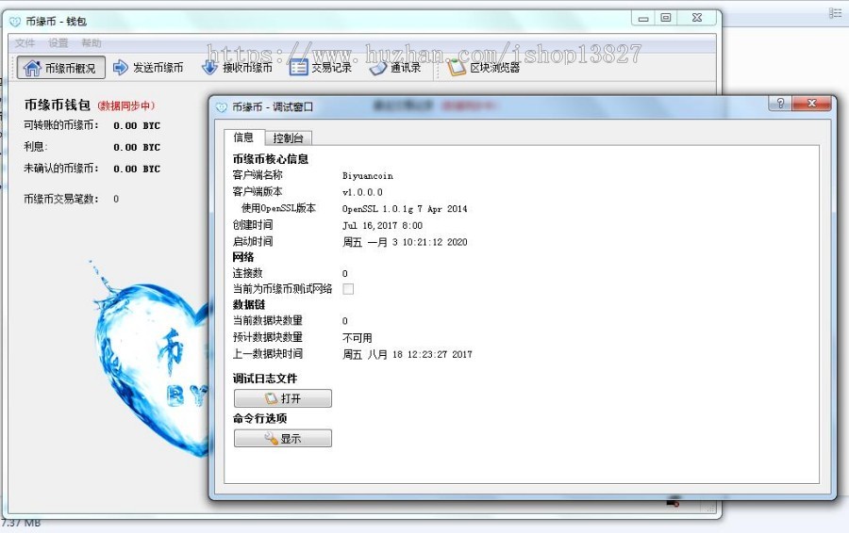Click the help question mark button in debug window
The height and width of the screenshot is (533, 849).
coord(780,104)
